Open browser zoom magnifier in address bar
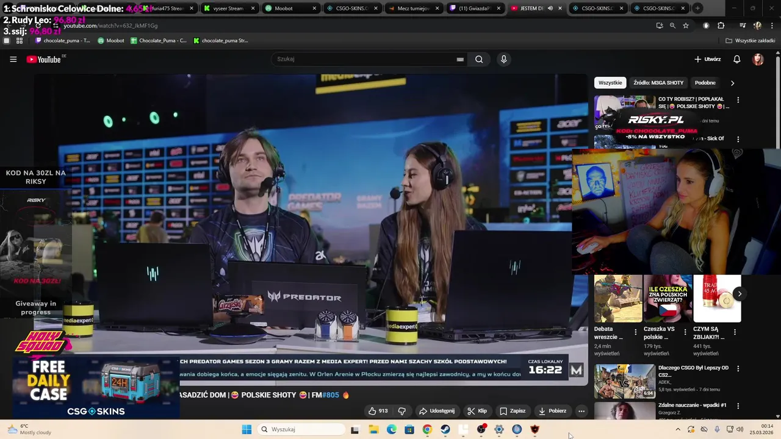This screenshot has width=781, height=439. 672,26
